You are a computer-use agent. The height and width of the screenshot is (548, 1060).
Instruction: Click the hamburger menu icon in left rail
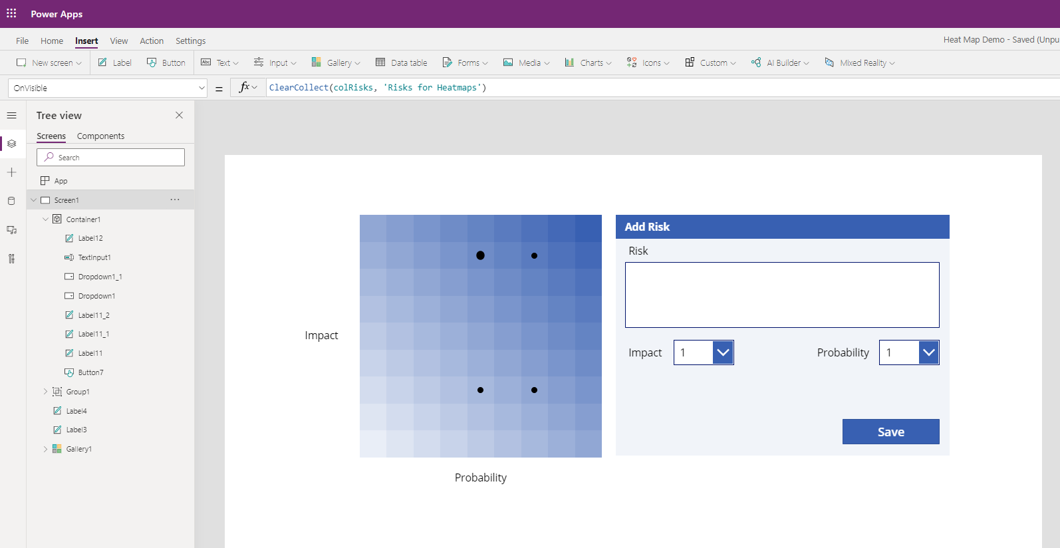(11, 116)
